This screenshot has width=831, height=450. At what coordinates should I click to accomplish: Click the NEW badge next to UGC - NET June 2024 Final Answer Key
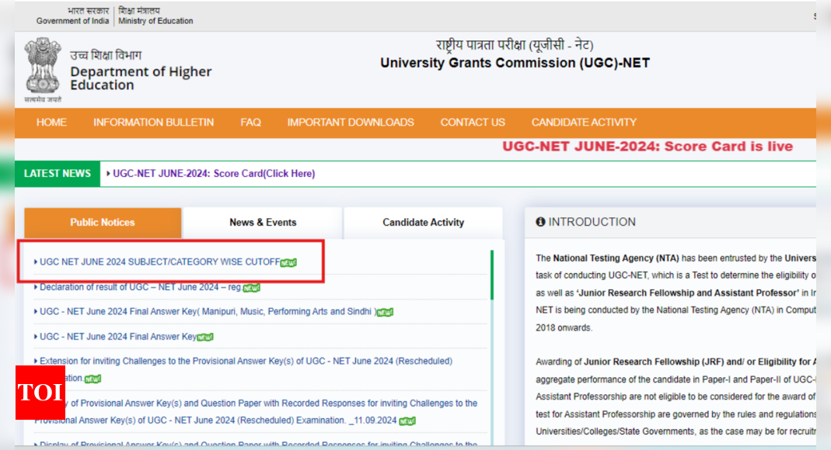click(x=205, y=337)
